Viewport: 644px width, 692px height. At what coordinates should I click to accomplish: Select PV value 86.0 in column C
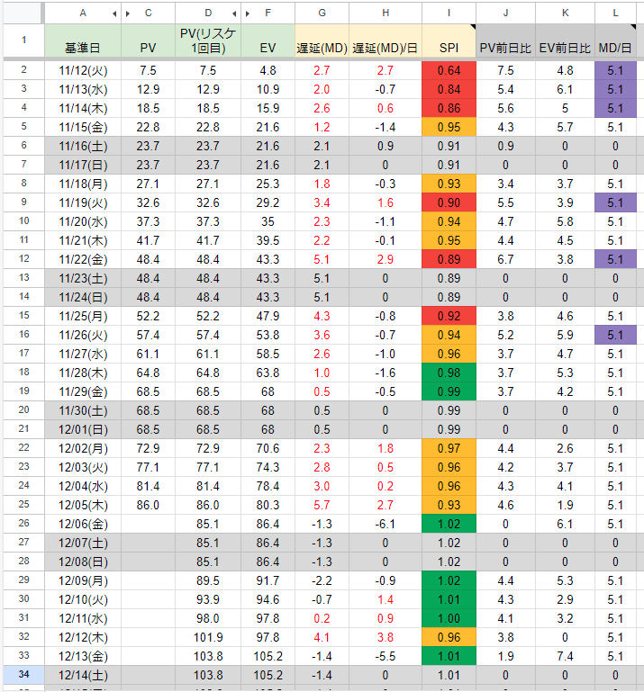pyautogui.click(x=148, y=505)
